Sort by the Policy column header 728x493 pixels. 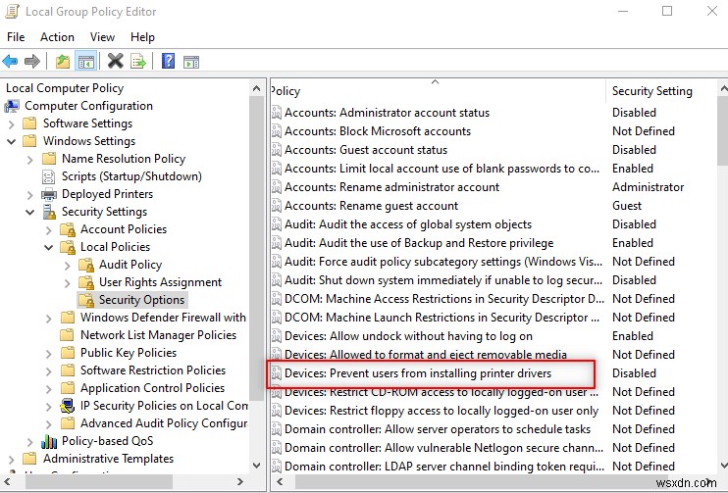[438, 91]
